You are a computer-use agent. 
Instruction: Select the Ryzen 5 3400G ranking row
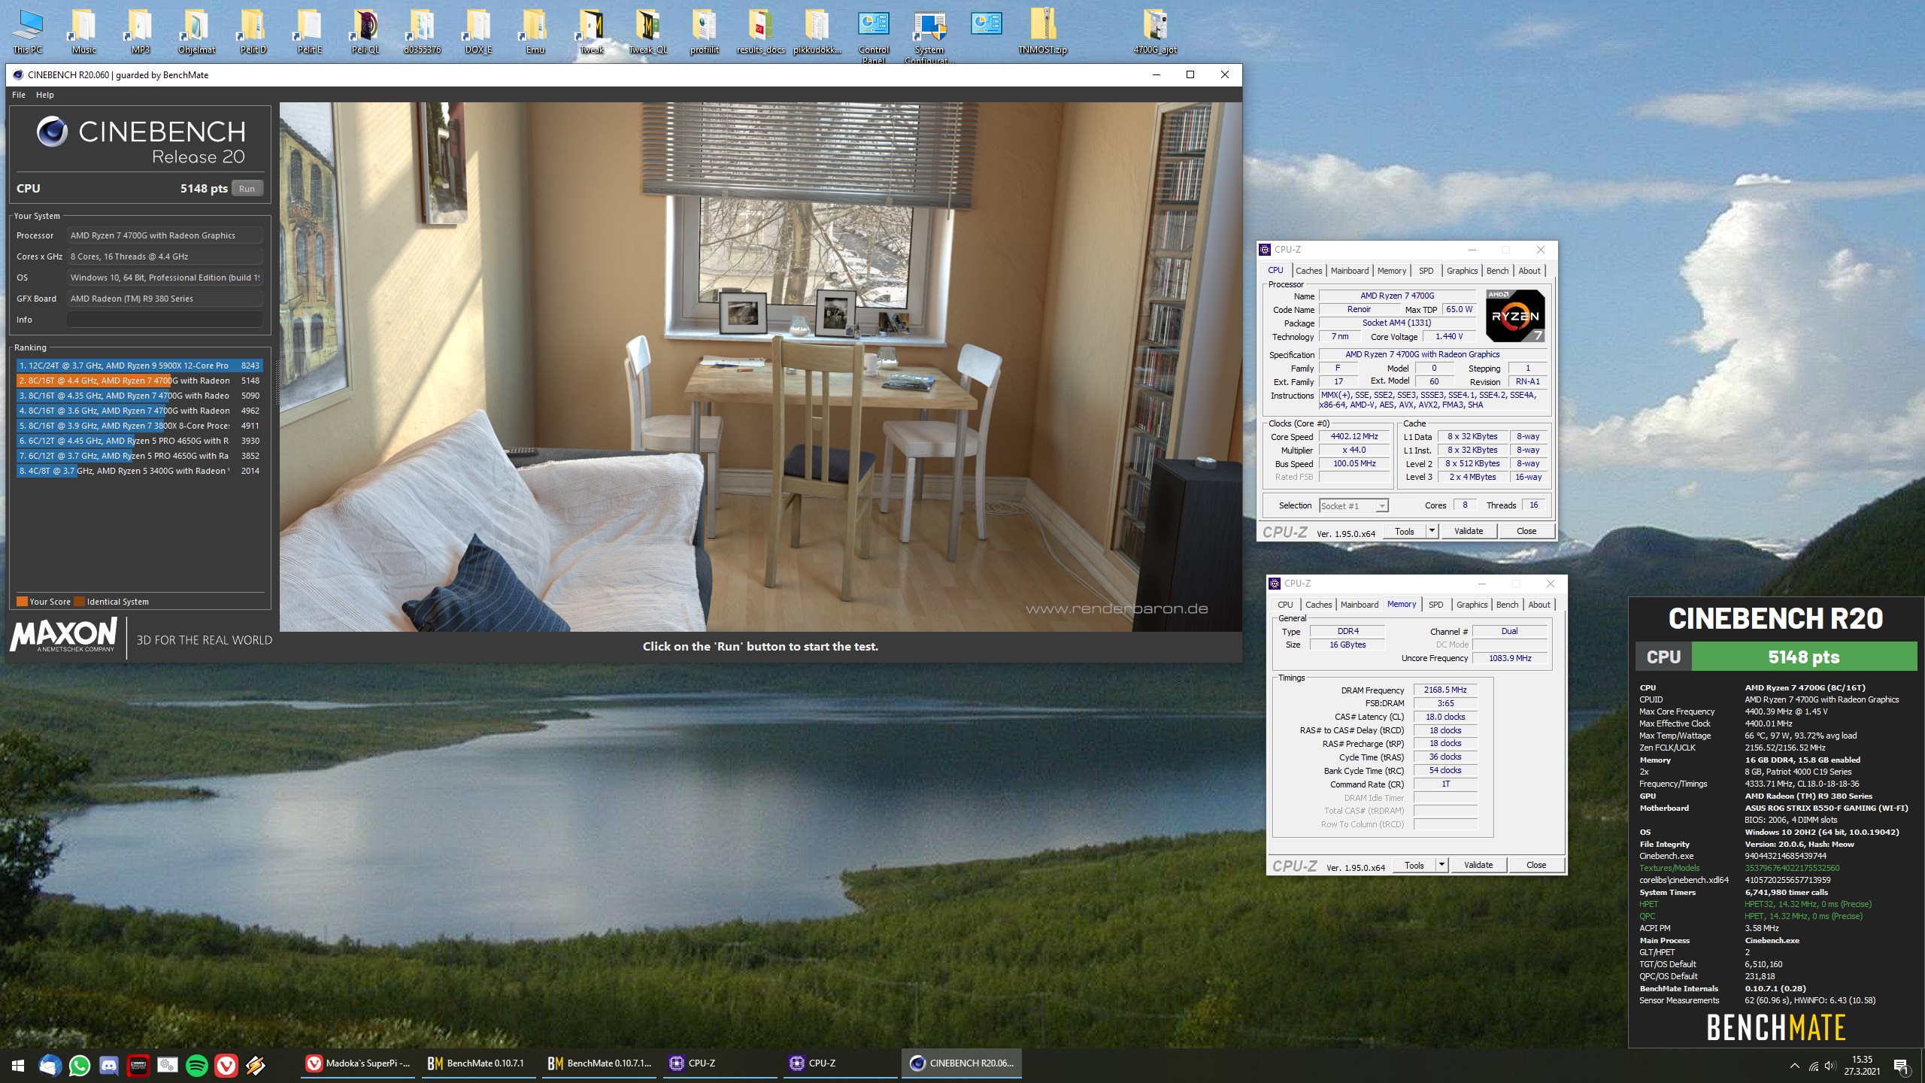[x=139, y=471]
